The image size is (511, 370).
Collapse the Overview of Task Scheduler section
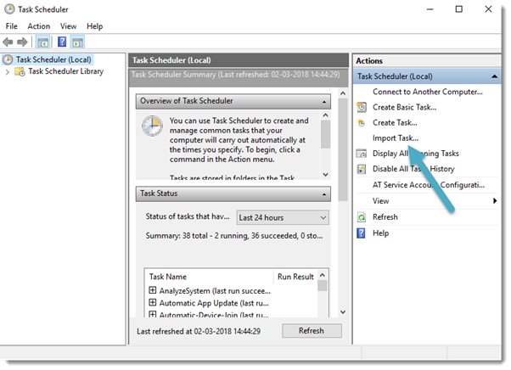pyautogui.click(x=323, y=101)
